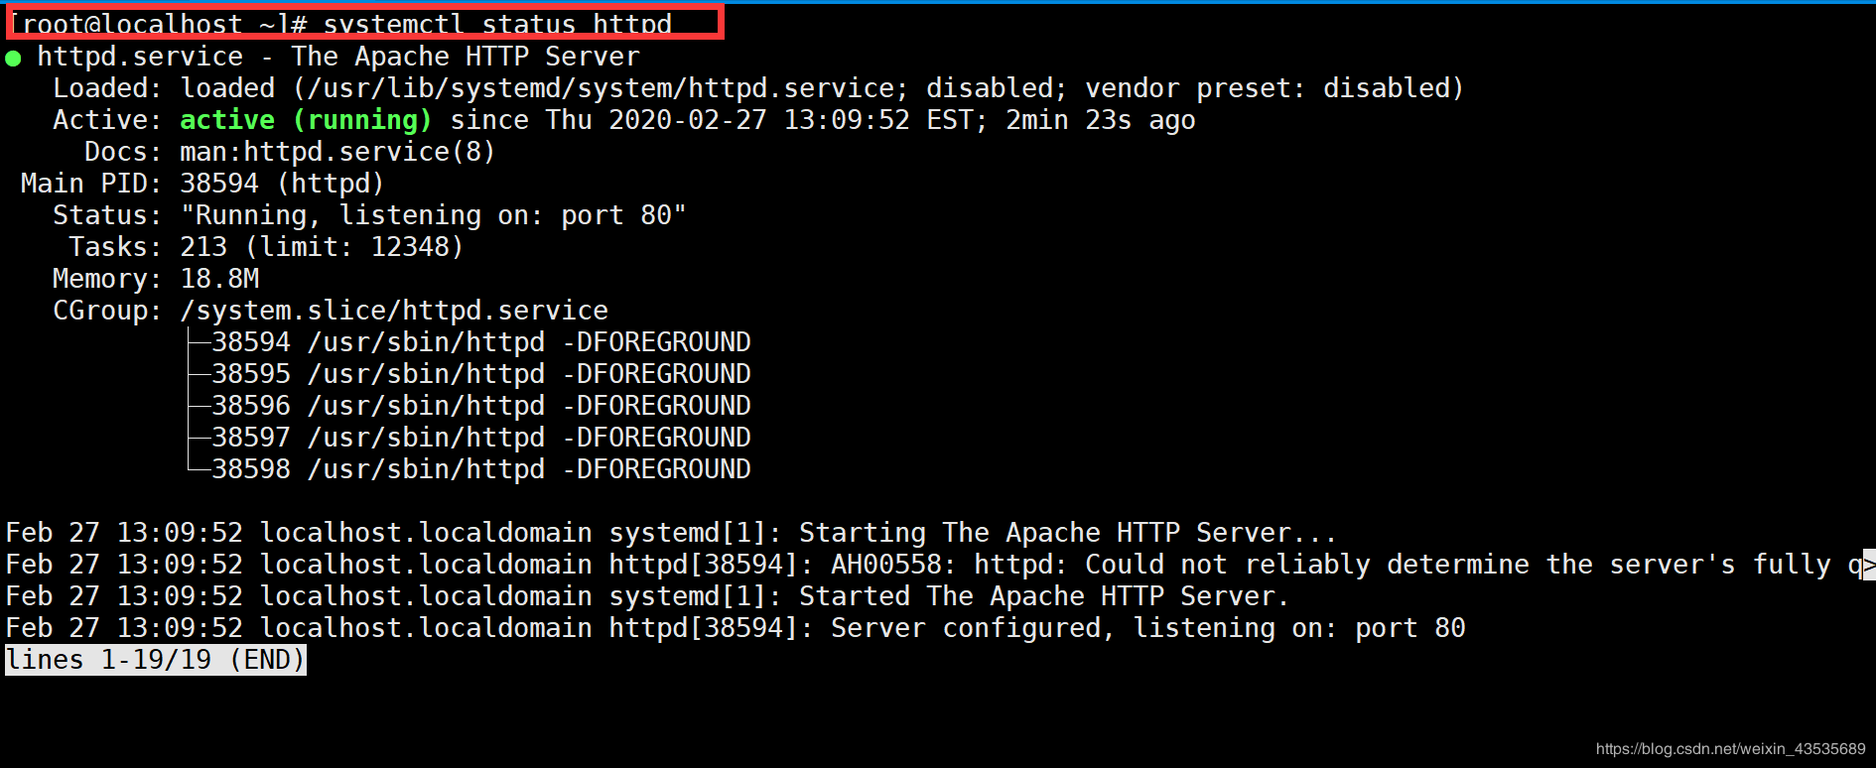Click the "Started The Apache HTTP Server." log line
Image resolution: width=1876 pixels, height=768 pixels.
pyautogui.click(x=1042, y=596)
